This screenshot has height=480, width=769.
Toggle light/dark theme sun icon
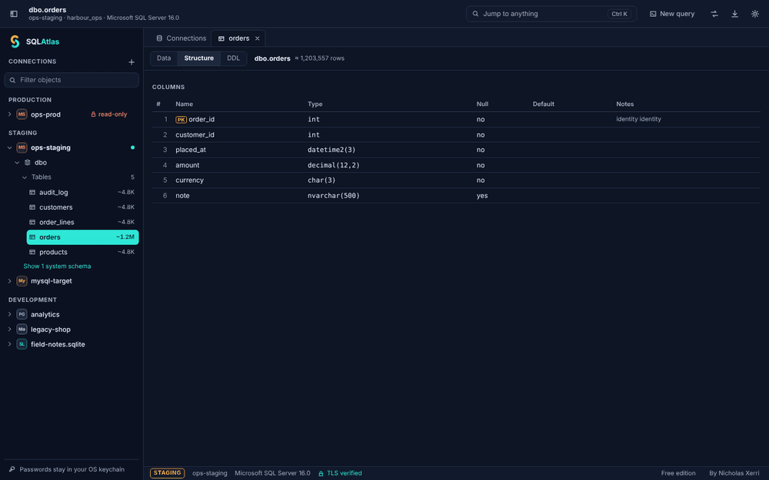(x=755, y=14)
